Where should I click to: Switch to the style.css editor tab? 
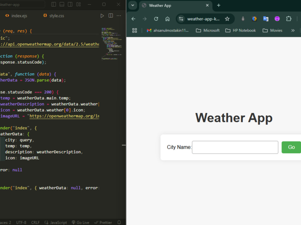point(54,16)
